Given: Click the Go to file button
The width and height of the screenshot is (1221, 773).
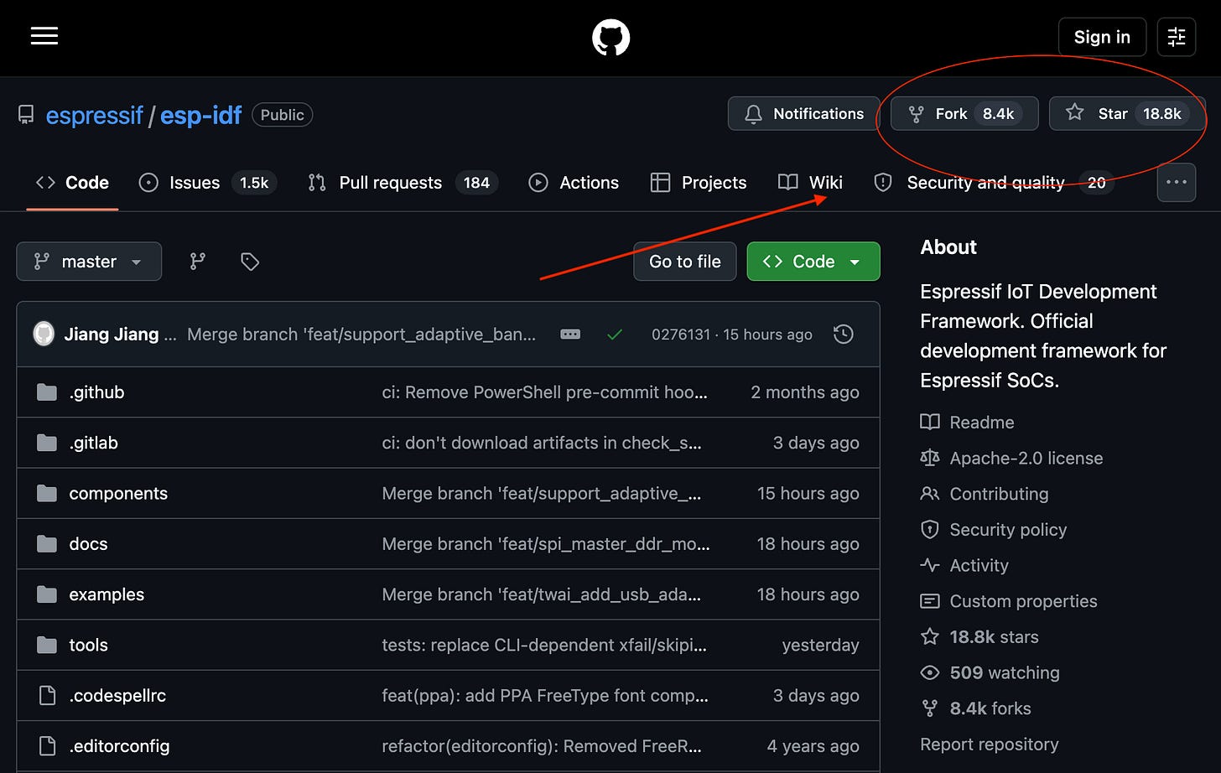Looking at the screenshot, I should [684, 262].
